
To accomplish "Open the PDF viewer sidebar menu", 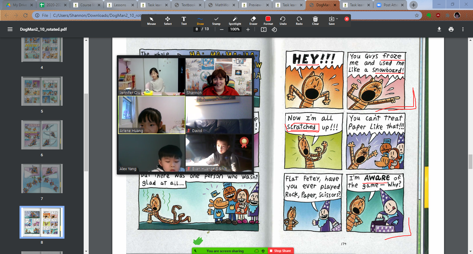I will point(10,29).
